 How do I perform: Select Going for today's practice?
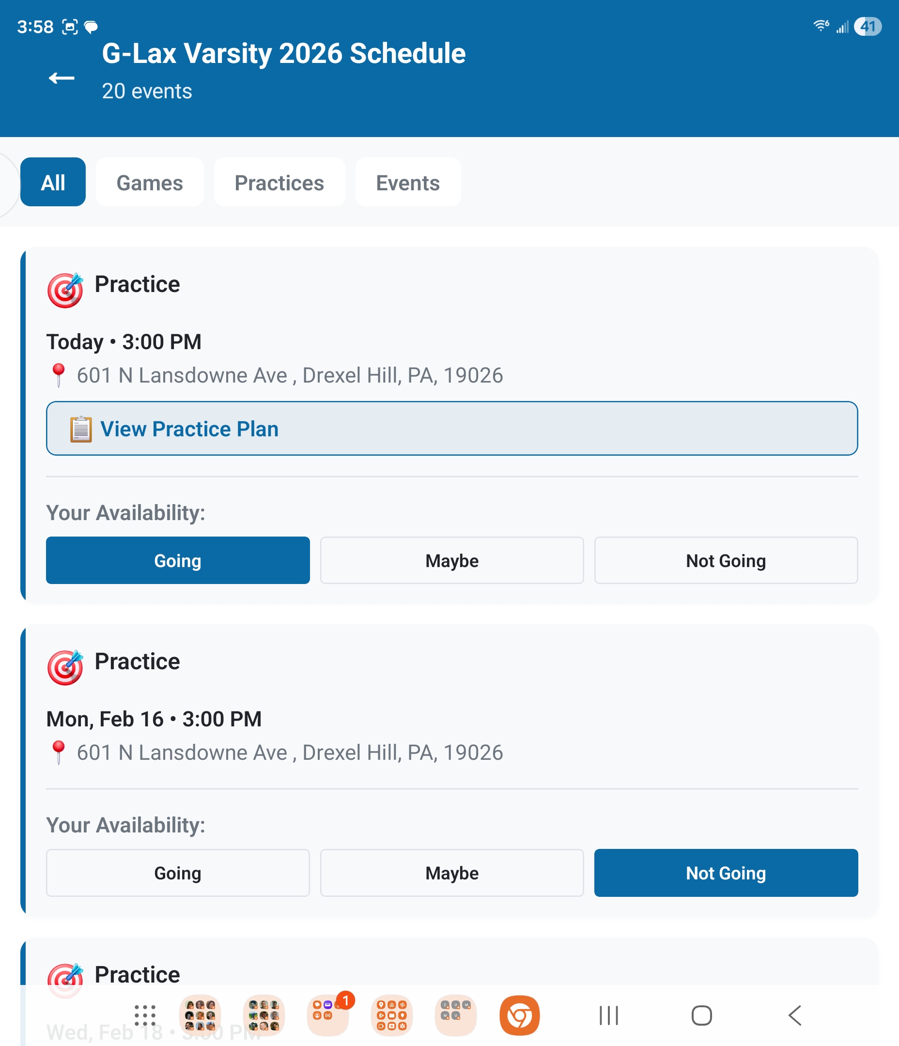(178, 560)
